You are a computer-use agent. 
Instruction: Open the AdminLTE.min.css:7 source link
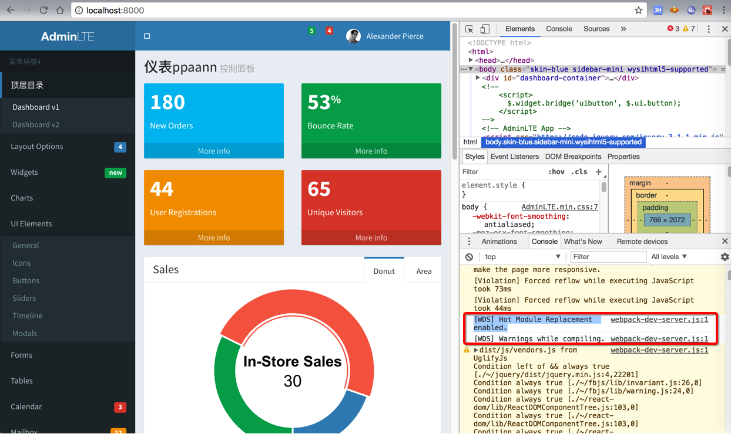(559, 207)
